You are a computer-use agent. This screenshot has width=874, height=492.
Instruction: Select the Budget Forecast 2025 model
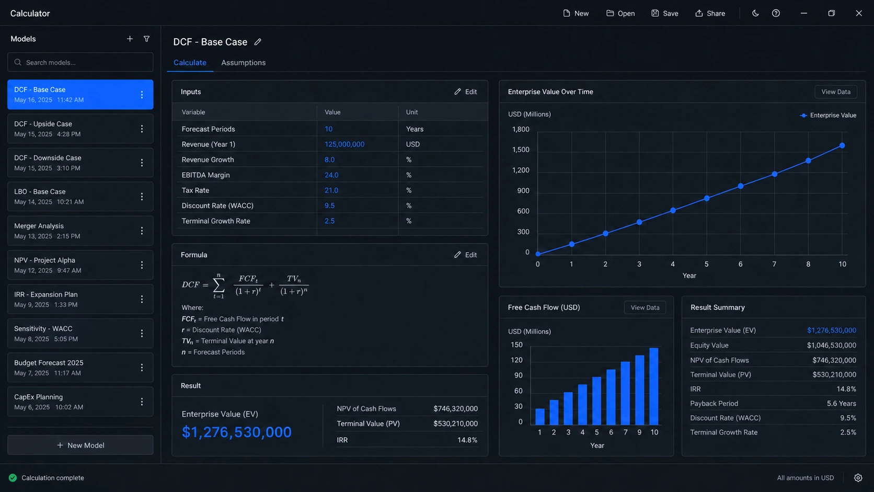click(80, 368)
